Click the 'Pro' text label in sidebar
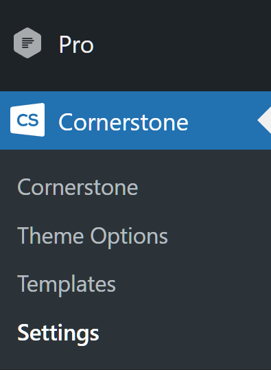This screenshot has width=271, height=370. pos(76,45)
